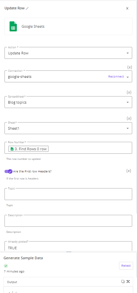
Task: Toggle dynamic value (x) for First row Headers
Action: click(129, 171)
